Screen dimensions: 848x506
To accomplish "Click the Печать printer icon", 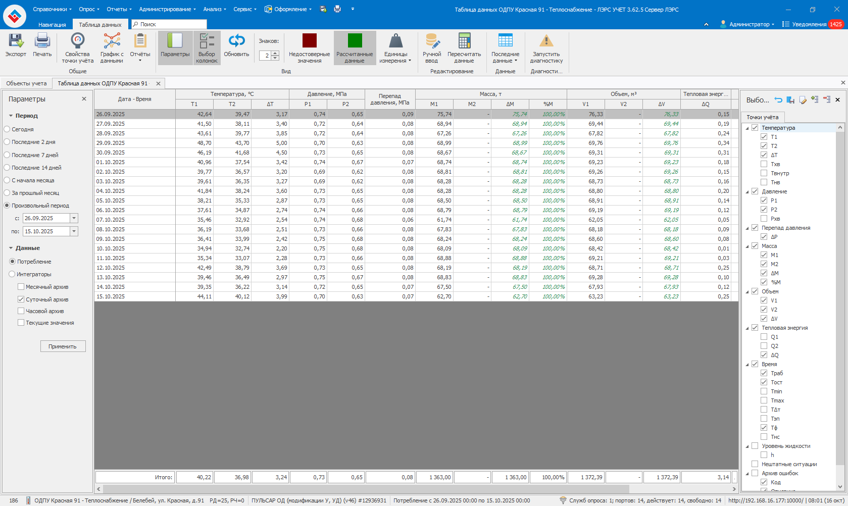I will [x=42, y=41].
